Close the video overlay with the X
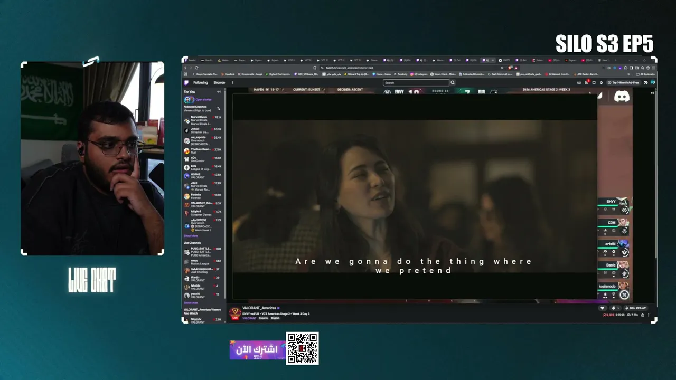 click(624, 295)
